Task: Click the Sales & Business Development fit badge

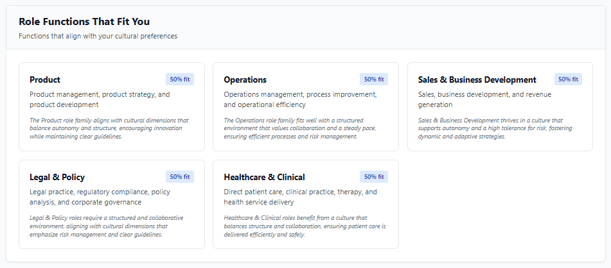Action: click(568, 80)
